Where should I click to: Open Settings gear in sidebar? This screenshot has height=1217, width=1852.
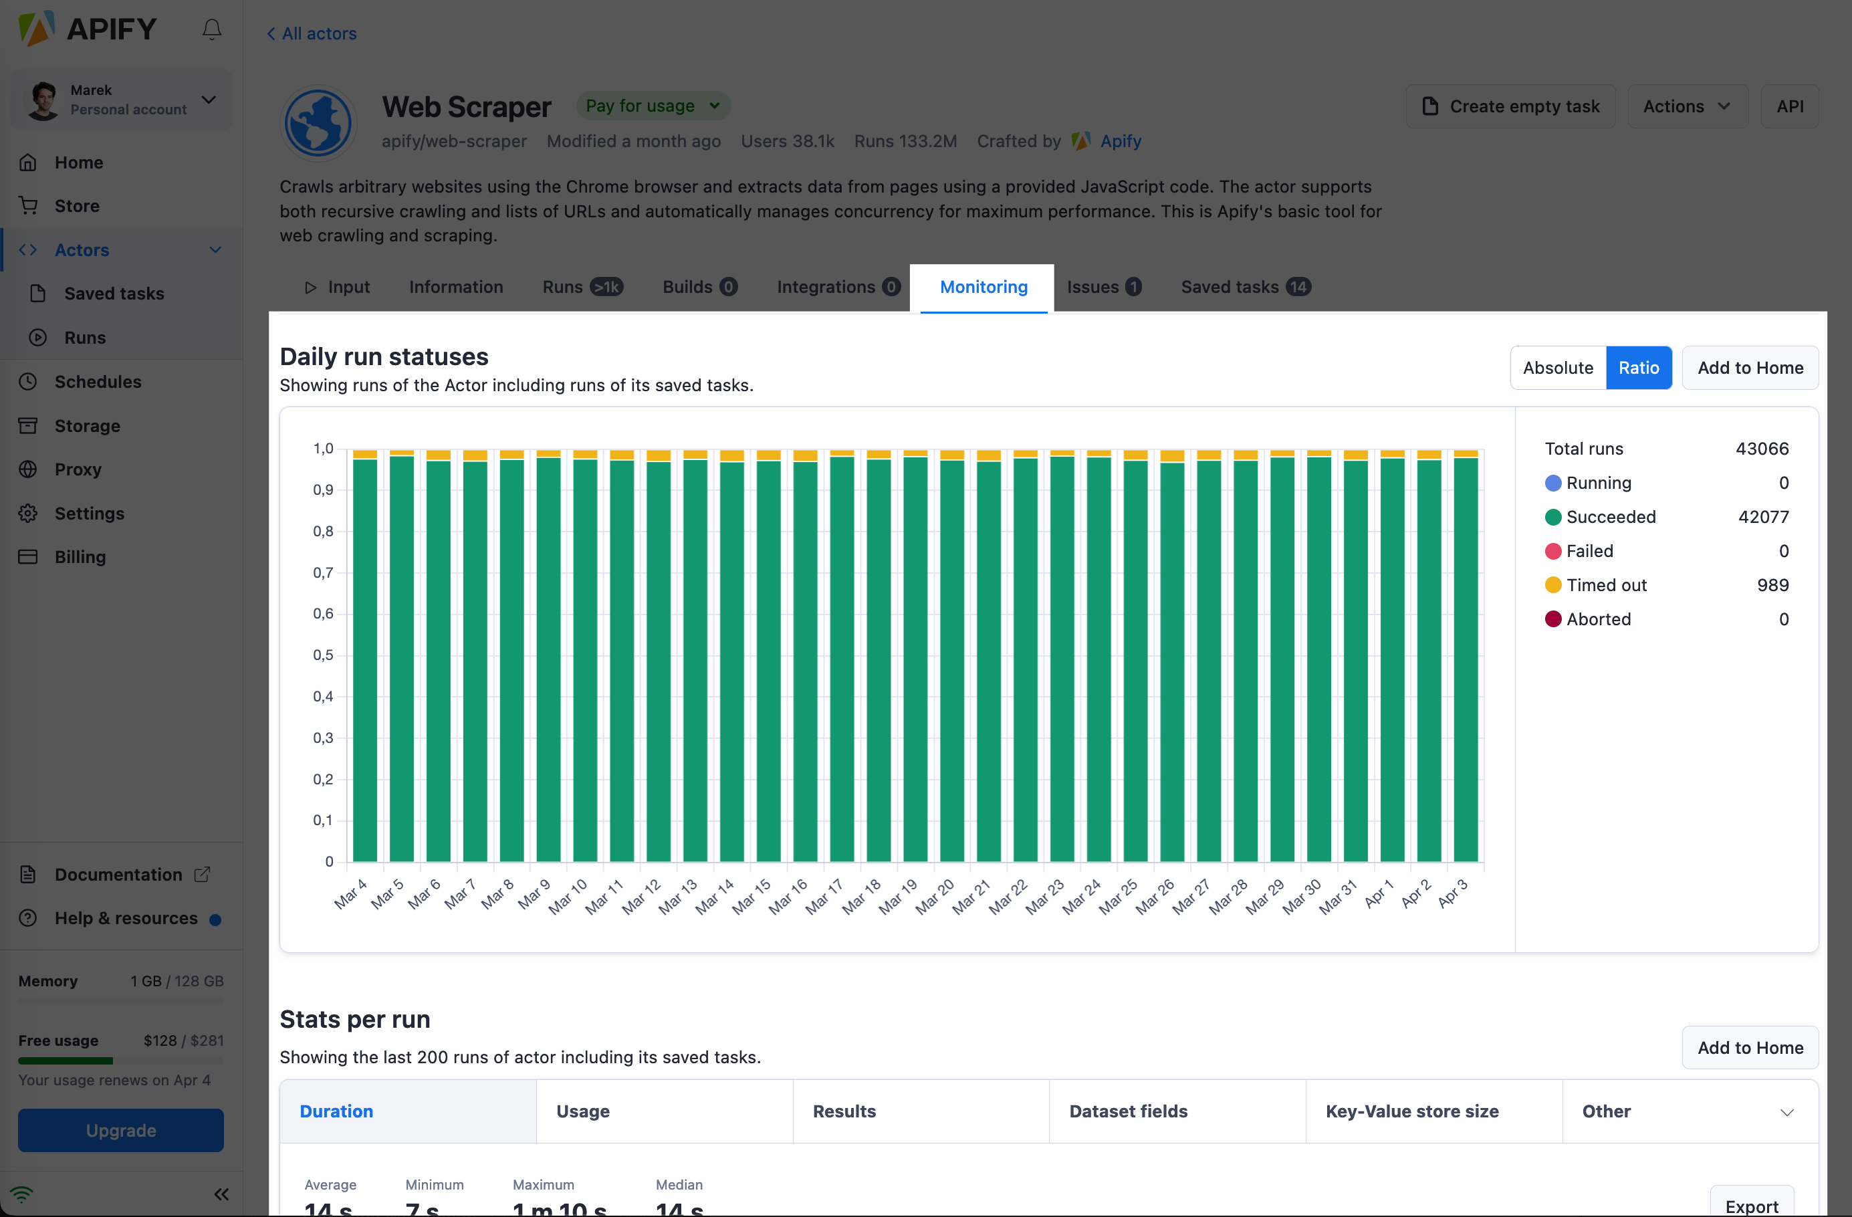(x=28, y=513)
